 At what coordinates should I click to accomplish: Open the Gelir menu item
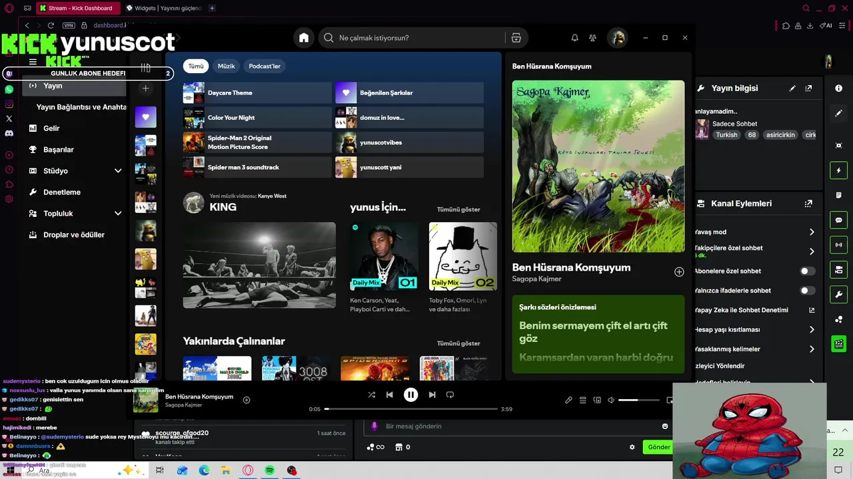point(51,128)
